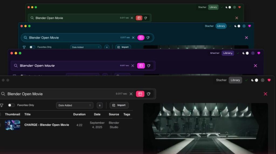Viewport: 276px width, 154px height.
Task: Click the magenta heart in the teal window
Action: [249, 26]
